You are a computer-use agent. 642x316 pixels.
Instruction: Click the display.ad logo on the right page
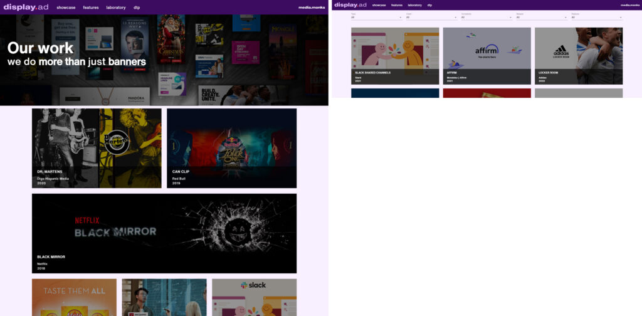(350, 5)
